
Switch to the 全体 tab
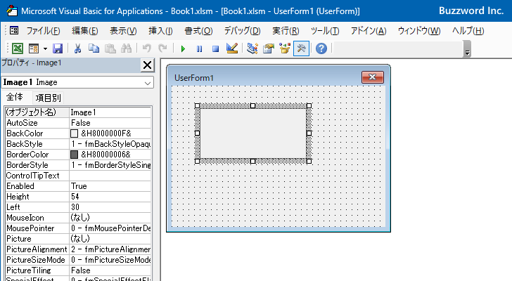[15, 97]
